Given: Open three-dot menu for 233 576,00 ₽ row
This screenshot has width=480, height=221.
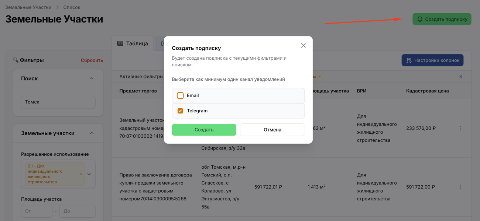Looking at the screenshot, I should coord(460,128).
